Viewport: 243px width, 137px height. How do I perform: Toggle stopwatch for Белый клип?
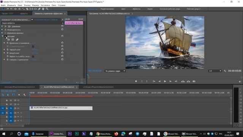click(8, 53)
